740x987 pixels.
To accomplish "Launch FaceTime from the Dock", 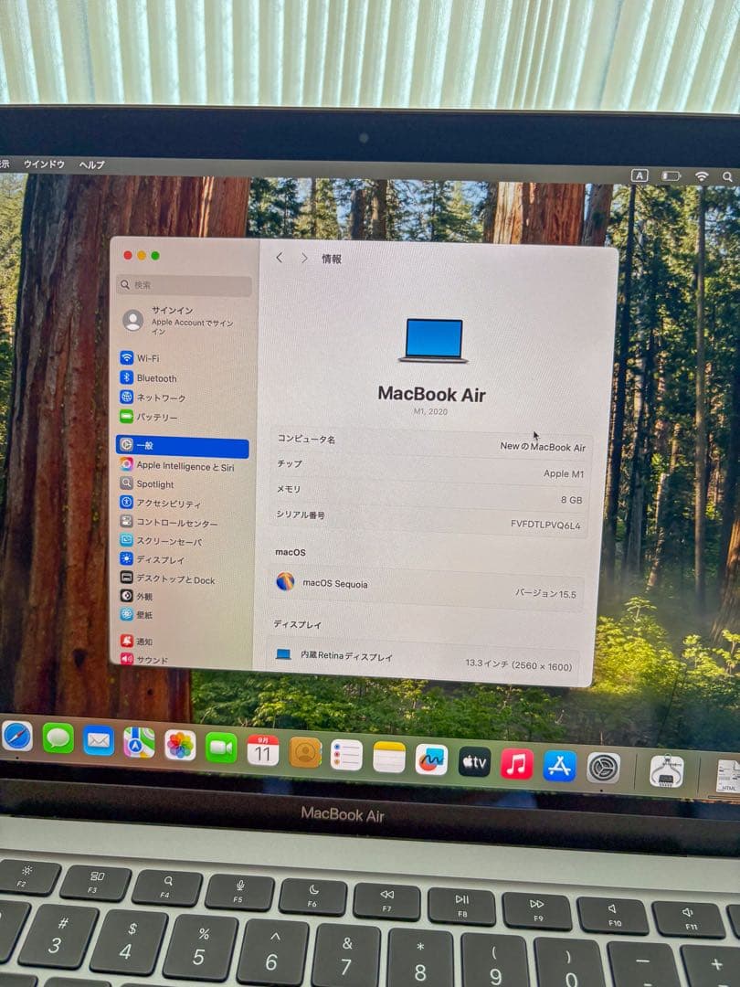I will pyautogui.click(x=221, y=748).
